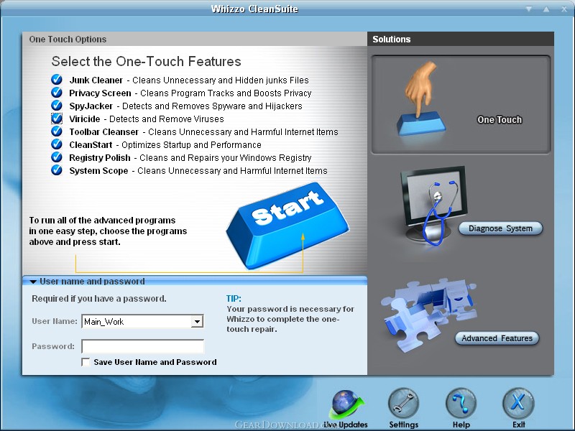Click the Solutions panel header
The image size is (575, 431).
pyautogui.click(x=461, y=39)
